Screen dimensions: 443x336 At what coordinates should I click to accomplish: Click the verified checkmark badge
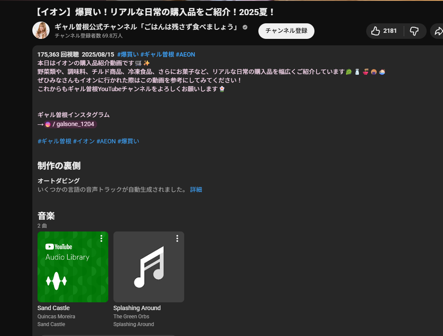pyautogui.click(x=245, y=27)
